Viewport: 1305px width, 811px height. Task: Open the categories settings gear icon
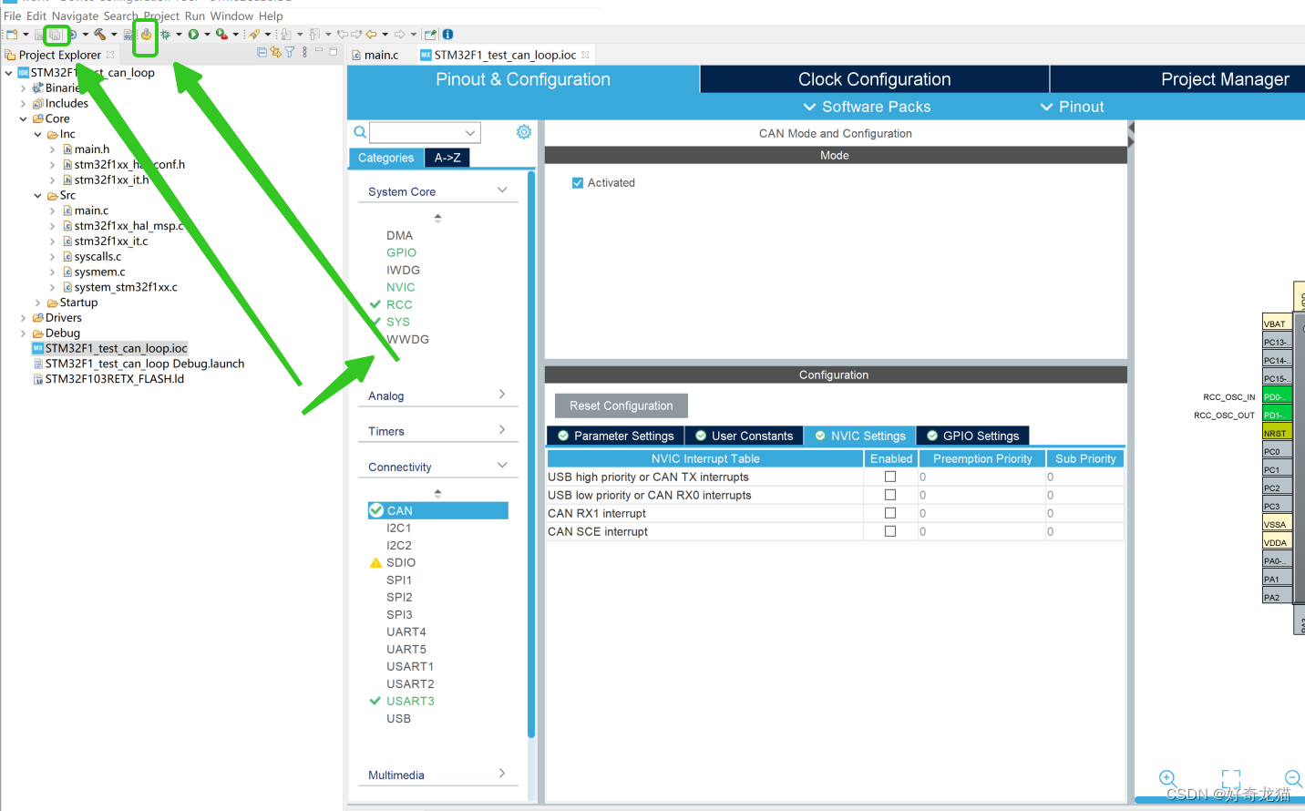pyautogui.click(x=524, y=132)
